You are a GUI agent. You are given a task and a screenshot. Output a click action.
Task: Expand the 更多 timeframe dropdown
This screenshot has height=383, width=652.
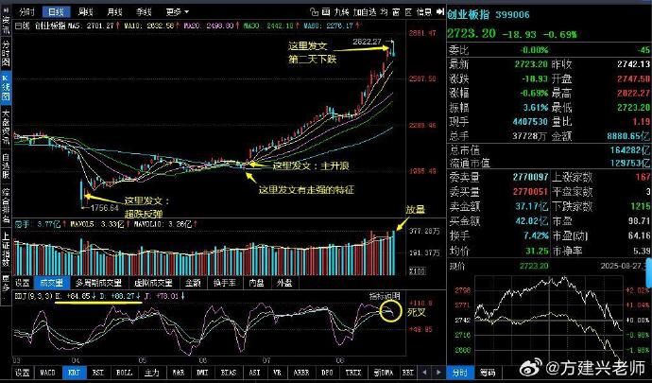click(x=177, y=11)
